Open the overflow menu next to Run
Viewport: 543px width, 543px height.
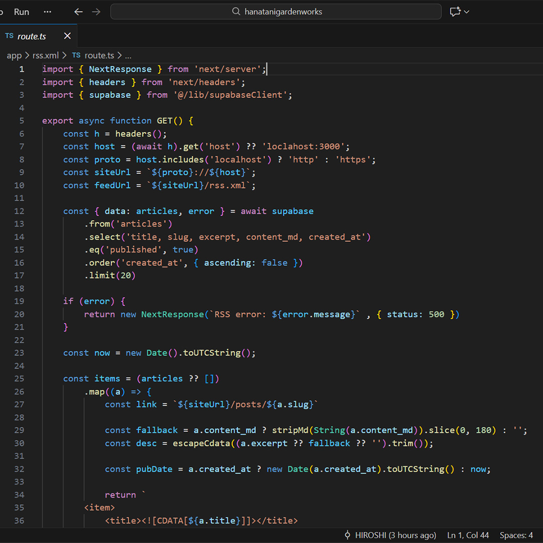point(47,12)
